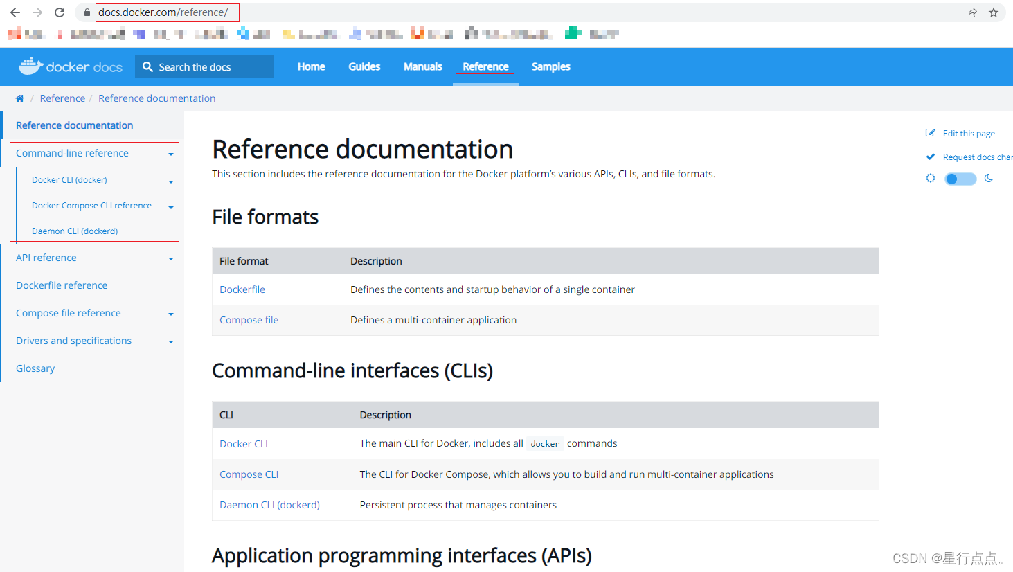Screen dimensions: 1013x572
Task: Click the inline 'docker' code text
Action: click(x=545, y=444)
